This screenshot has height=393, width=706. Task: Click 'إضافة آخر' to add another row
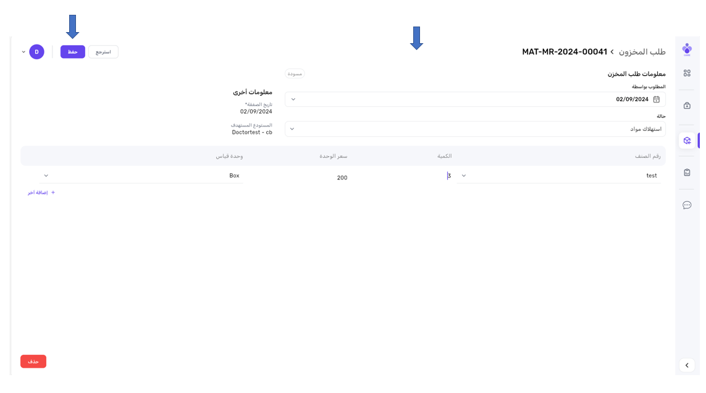[41, 192]
